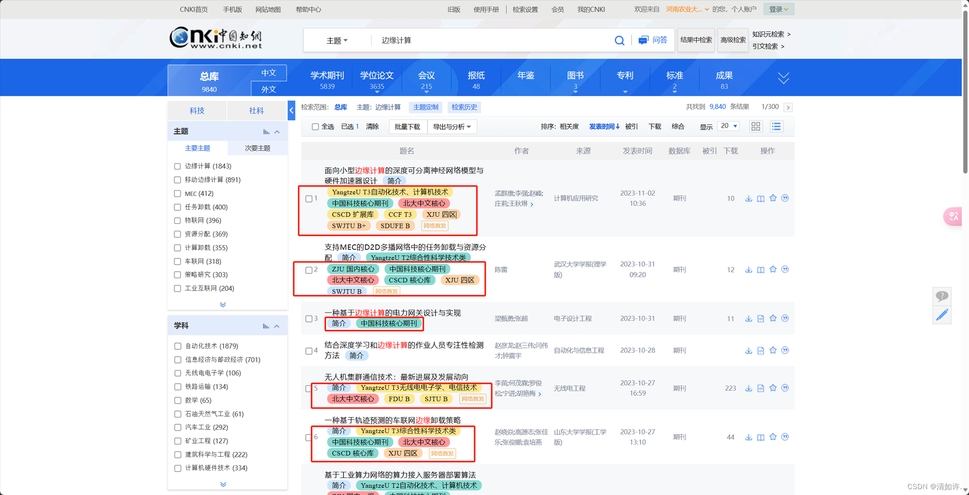Check the 边缘计算 (1843) topic filter

(x=177, y=166)
